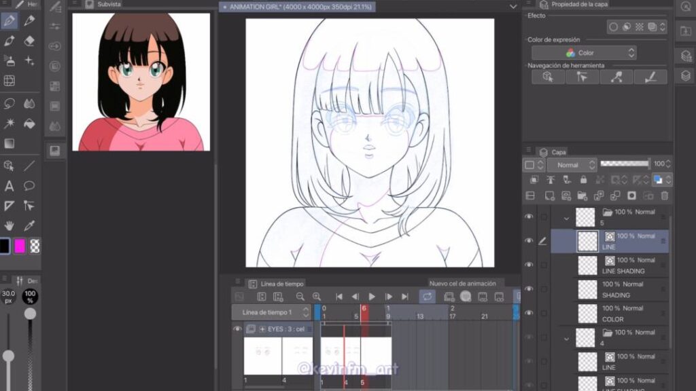The image size is (696, 391).
Task: Toggle tone effect in layer property
Action: 639,27
